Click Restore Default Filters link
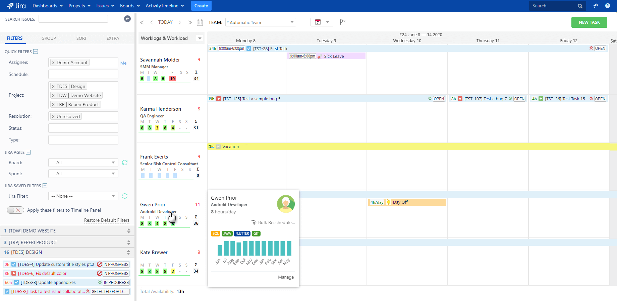This screenshot has height=301, width=617. [x=107, y=220]
